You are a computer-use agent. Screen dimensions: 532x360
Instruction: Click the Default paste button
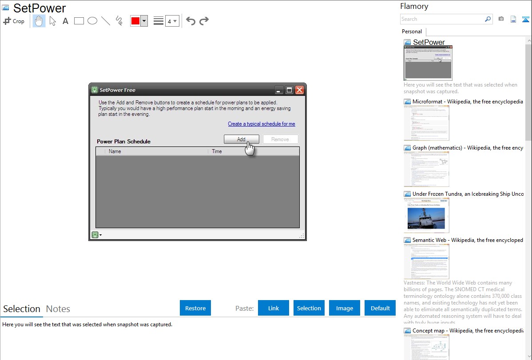click(380, 308)
